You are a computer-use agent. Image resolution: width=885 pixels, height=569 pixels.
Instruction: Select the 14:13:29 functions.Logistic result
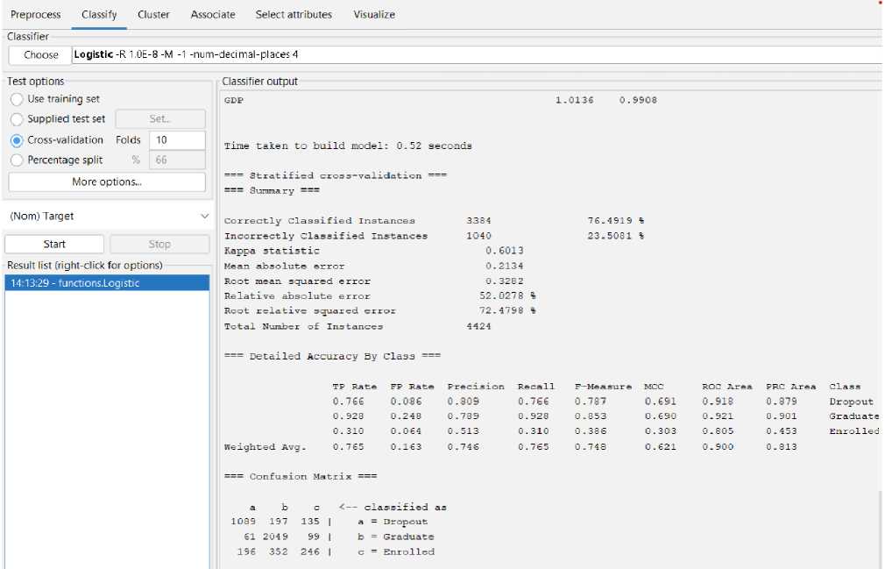[107, 283]
